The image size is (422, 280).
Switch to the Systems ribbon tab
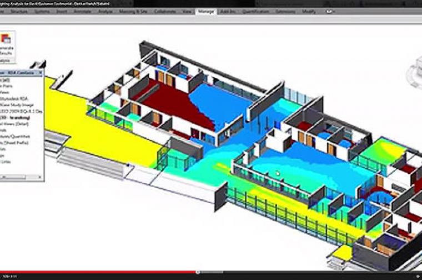pyautogui.click(x=42, y=11)
